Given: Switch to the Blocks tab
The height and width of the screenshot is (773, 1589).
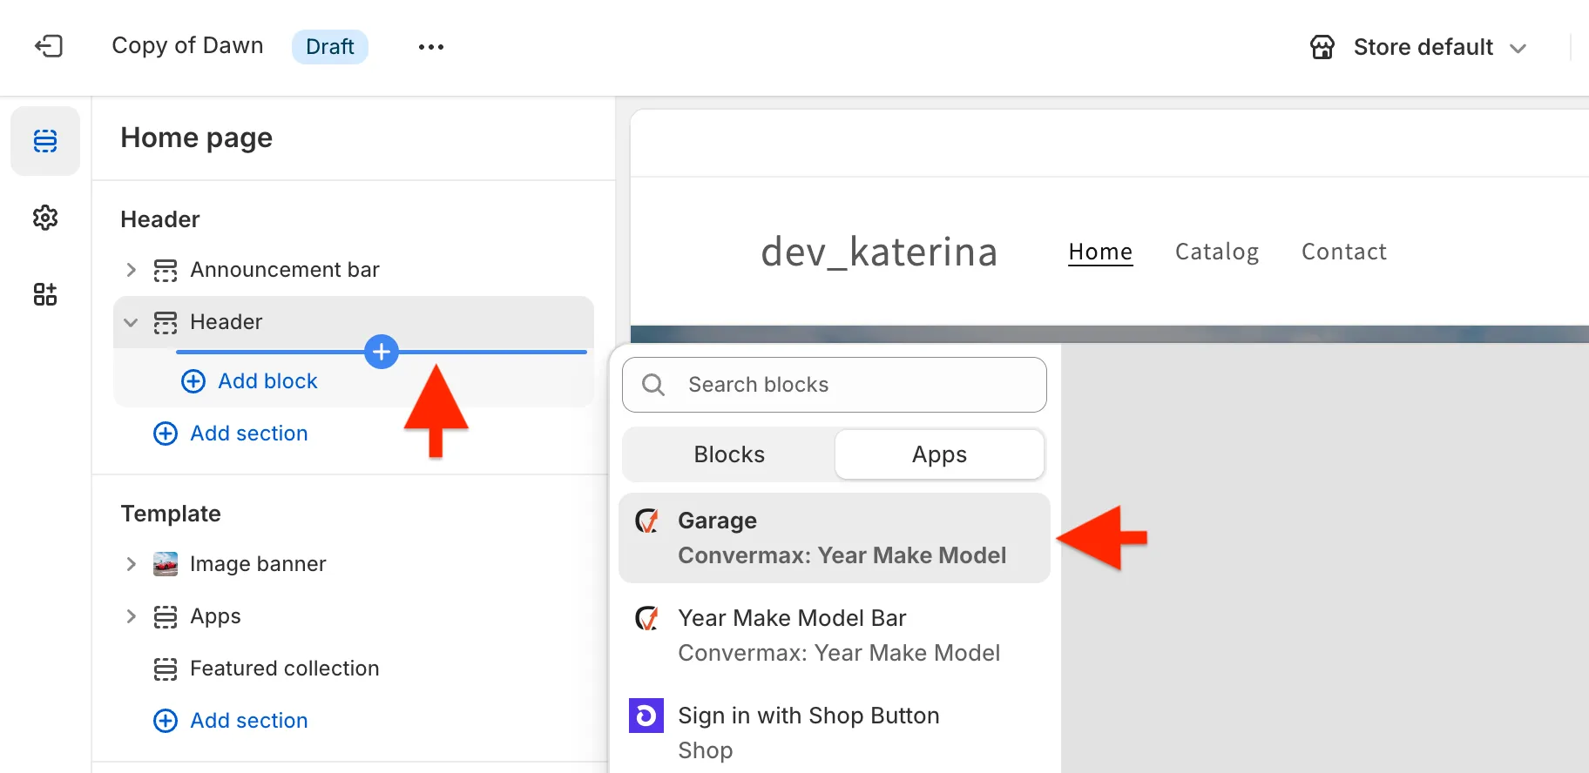Looking at the screenshot, I should point(729,454).
